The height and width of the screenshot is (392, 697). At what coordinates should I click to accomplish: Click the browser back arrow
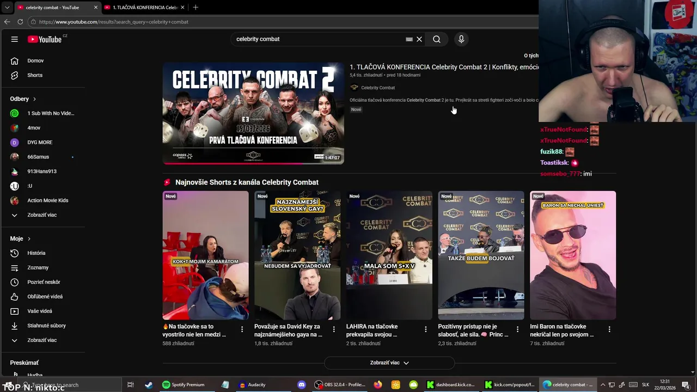click(x=7, y=22)
